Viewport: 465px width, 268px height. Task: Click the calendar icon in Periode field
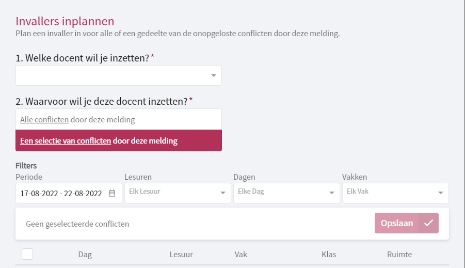(112, 194)
